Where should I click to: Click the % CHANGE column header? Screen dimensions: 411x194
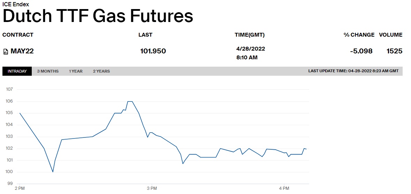point(359,35)
